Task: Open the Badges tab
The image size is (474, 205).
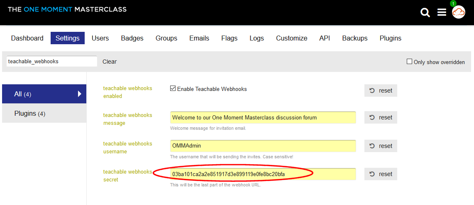Action: 132,38
